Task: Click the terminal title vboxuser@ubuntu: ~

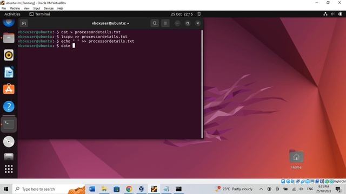Action: tap(110, 23)
